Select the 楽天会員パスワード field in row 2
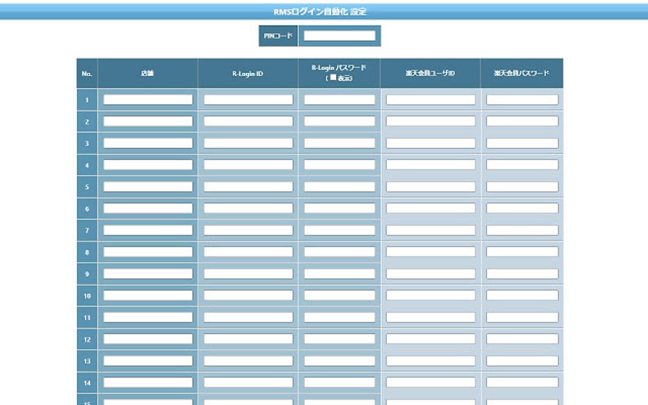This screenshot has height=405, width=648. click(x=522, y=121)
